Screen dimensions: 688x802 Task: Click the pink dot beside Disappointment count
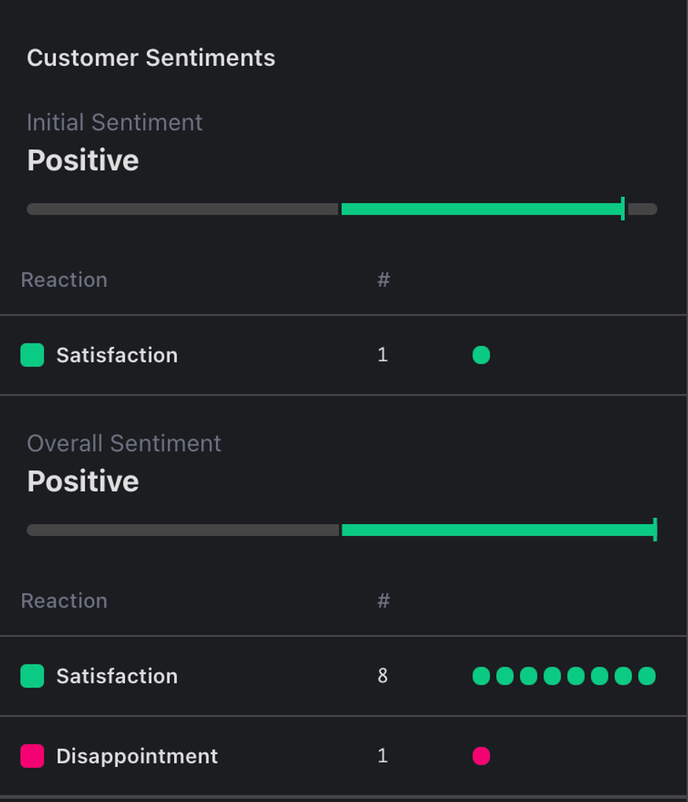[x=482, y=755]
